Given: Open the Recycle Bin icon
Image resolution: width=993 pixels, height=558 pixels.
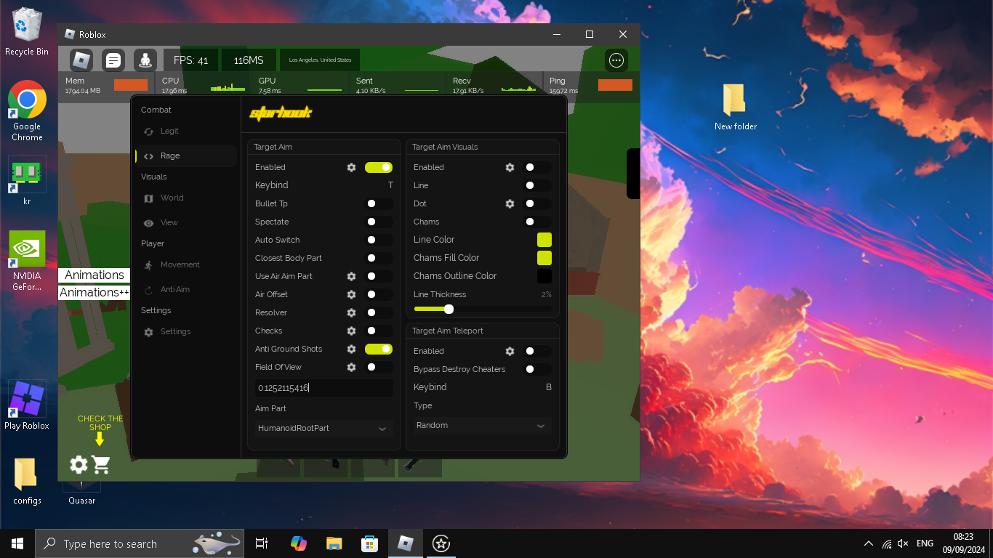Looking at the screenshot, I should 27,32.
